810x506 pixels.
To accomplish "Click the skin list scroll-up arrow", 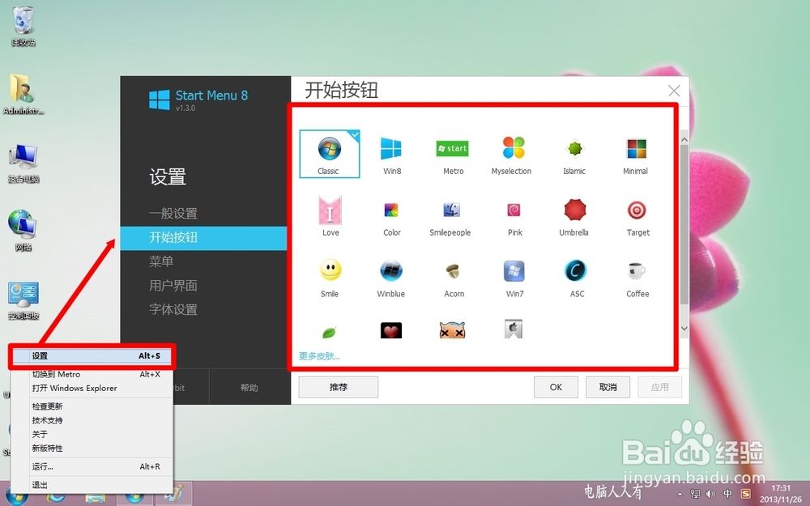I will tap(684, 139).
